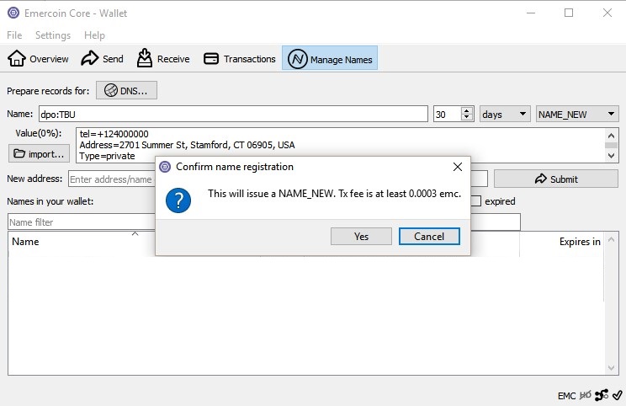The image size is (626, 406).
Task: Close the Emercoin Core wallet window
Action: tap(607, 13)
